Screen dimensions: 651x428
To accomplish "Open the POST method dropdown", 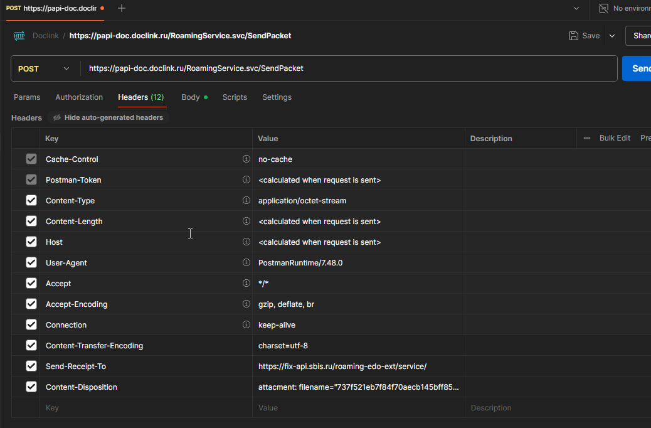I will 44,69.
